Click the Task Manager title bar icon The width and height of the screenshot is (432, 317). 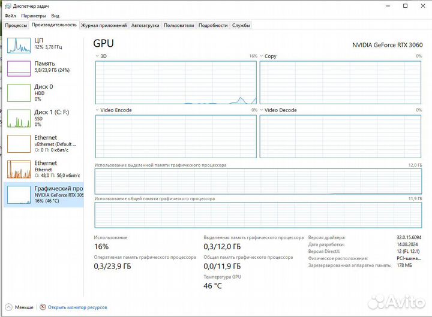point(8,6)
